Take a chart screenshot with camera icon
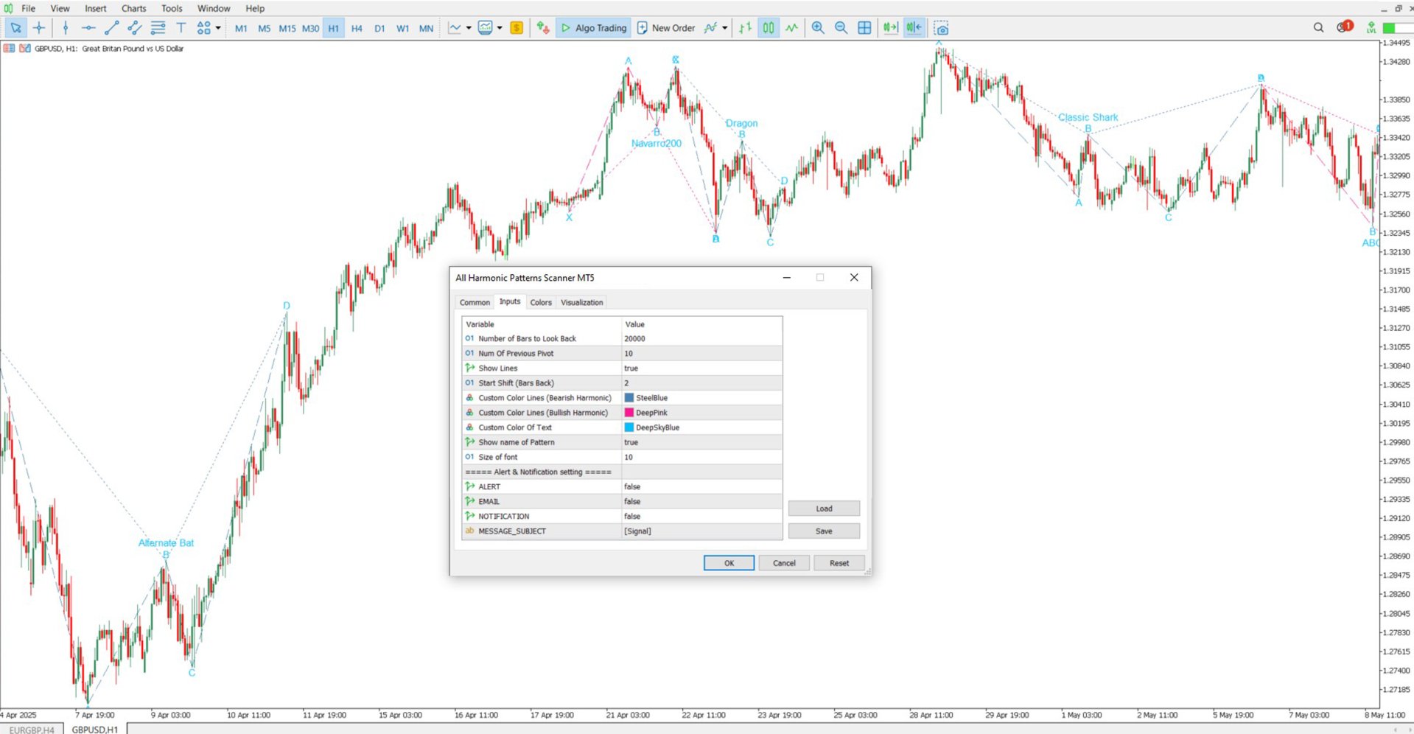Image resolution: width=1414 pixels, height=734 pixels. coord(941,28)
